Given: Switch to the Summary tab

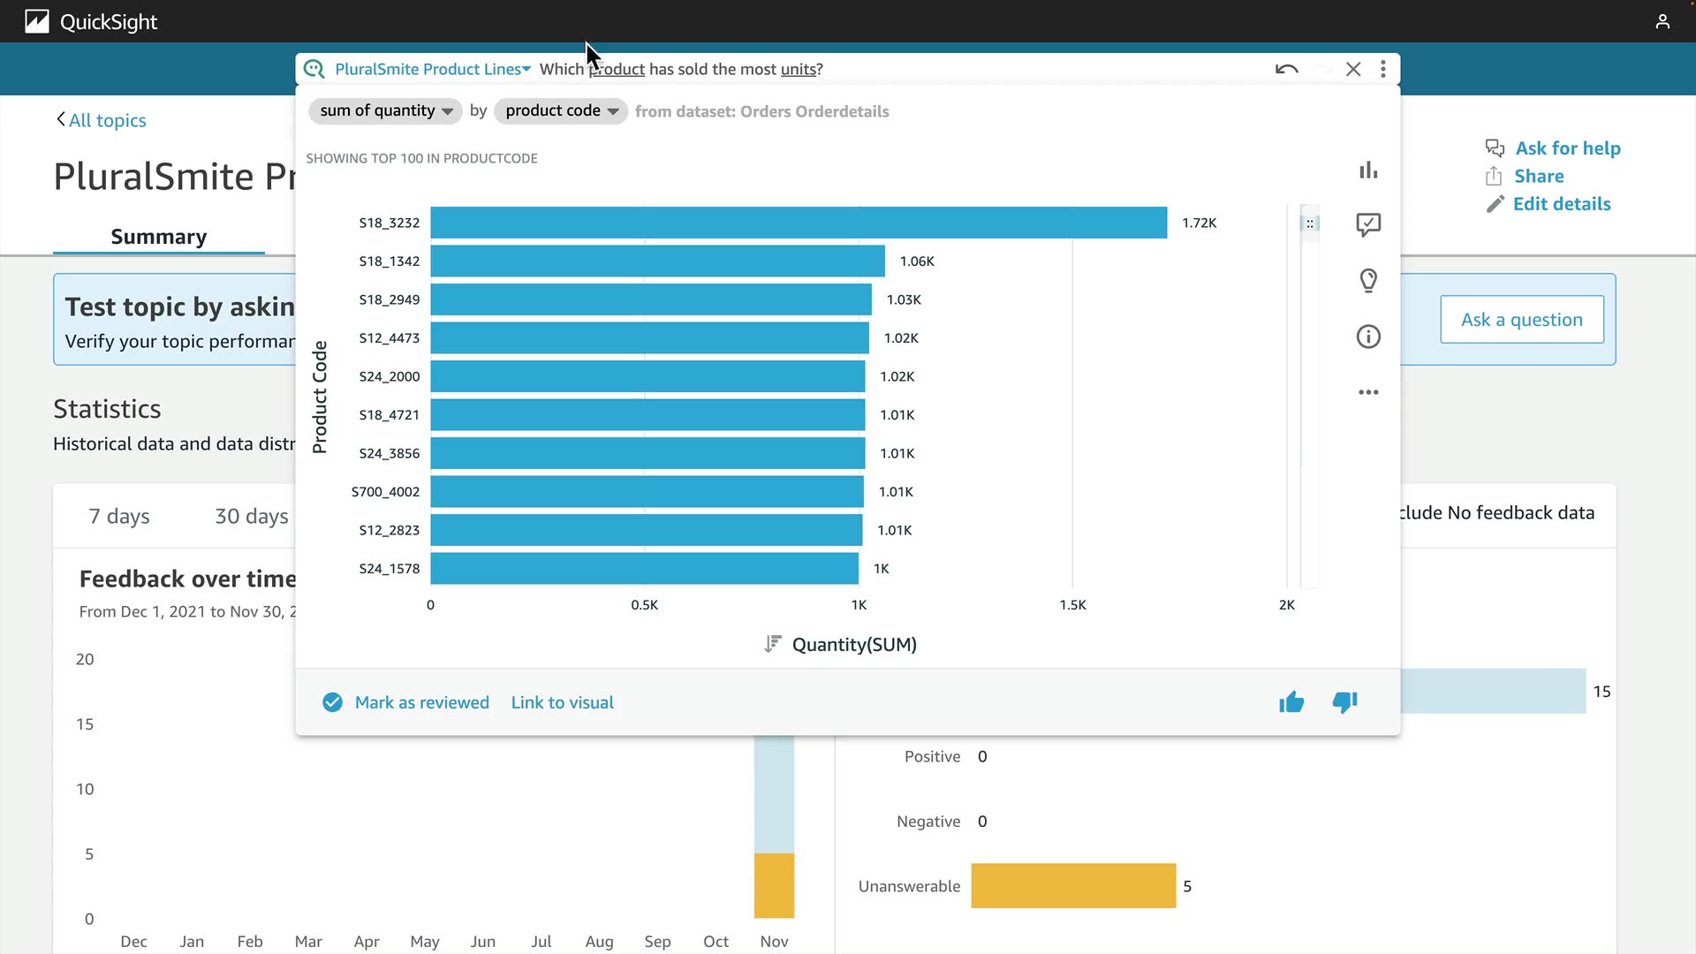Looking at the screenshot, I should pos(159,237).
